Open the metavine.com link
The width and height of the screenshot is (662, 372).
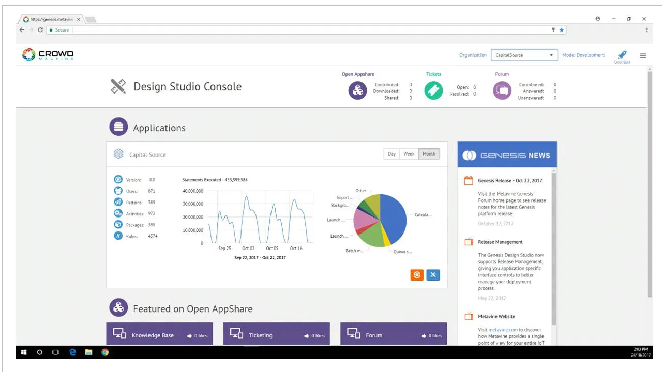pyautogui.click(x=503, y=330)
